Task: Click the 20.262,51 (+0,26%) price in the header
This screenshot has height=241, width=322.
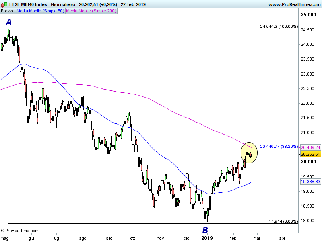Action: pos(98,4)
